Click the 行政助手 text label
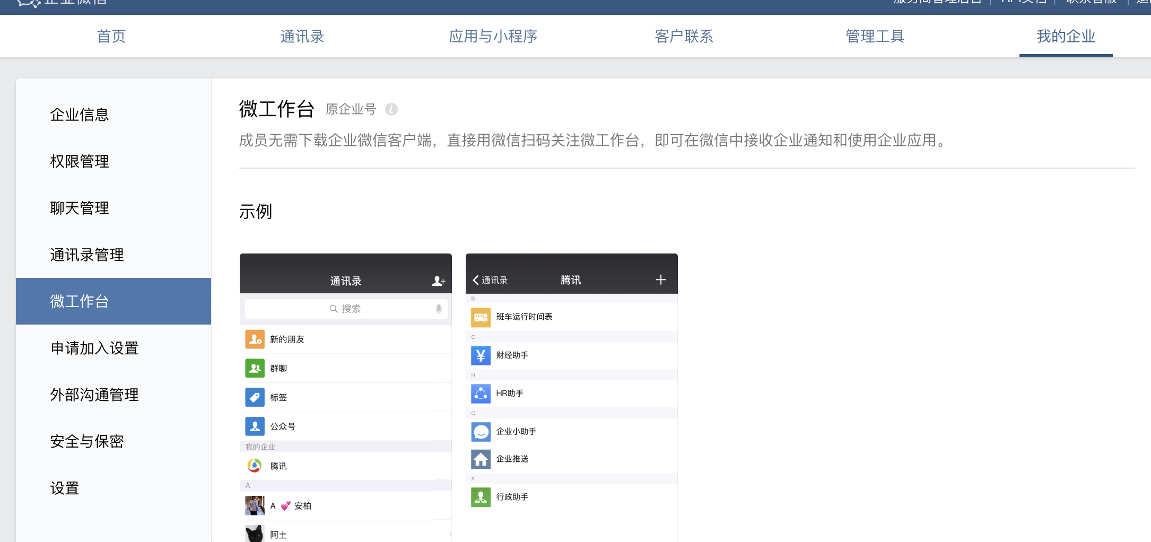1151x542 pixels. point(512,497)
